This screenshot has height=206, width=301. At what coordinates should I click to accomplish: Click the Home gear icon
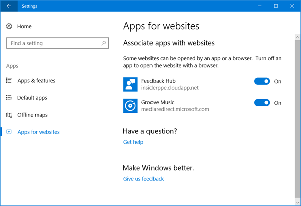click(x=9, y=26)
